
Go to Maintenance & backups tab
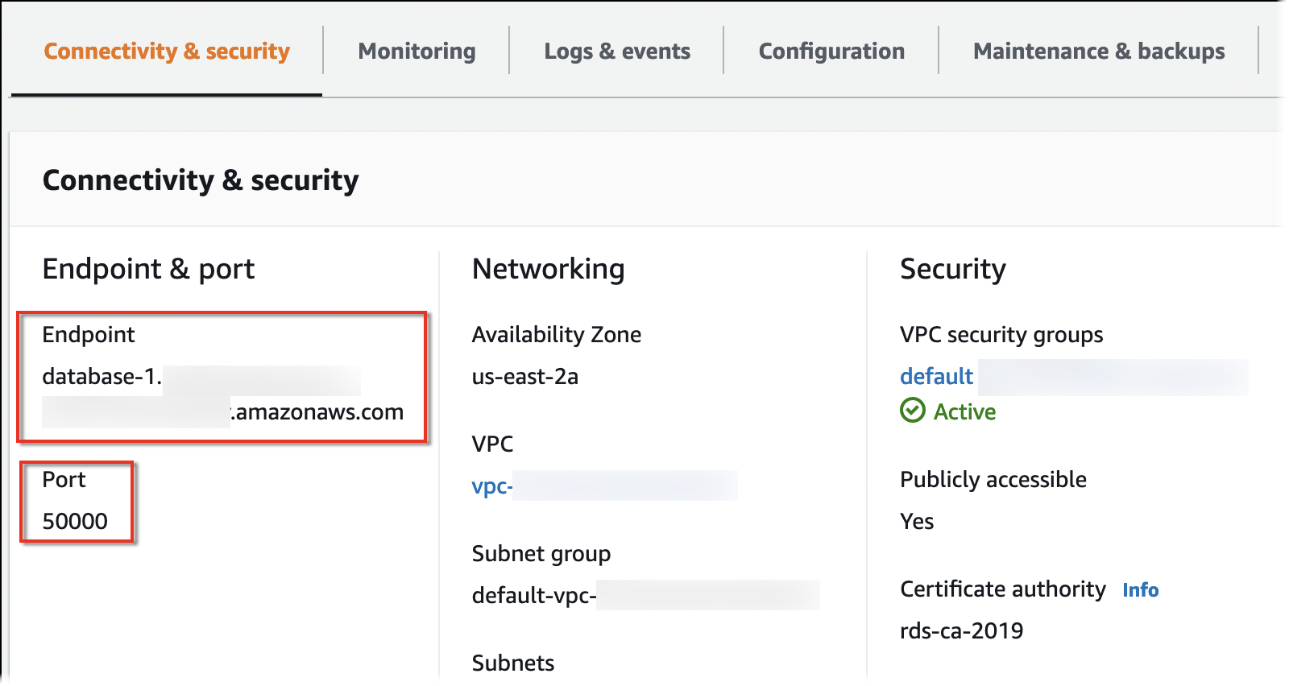pyautogui.click(x=1099, y=52)
